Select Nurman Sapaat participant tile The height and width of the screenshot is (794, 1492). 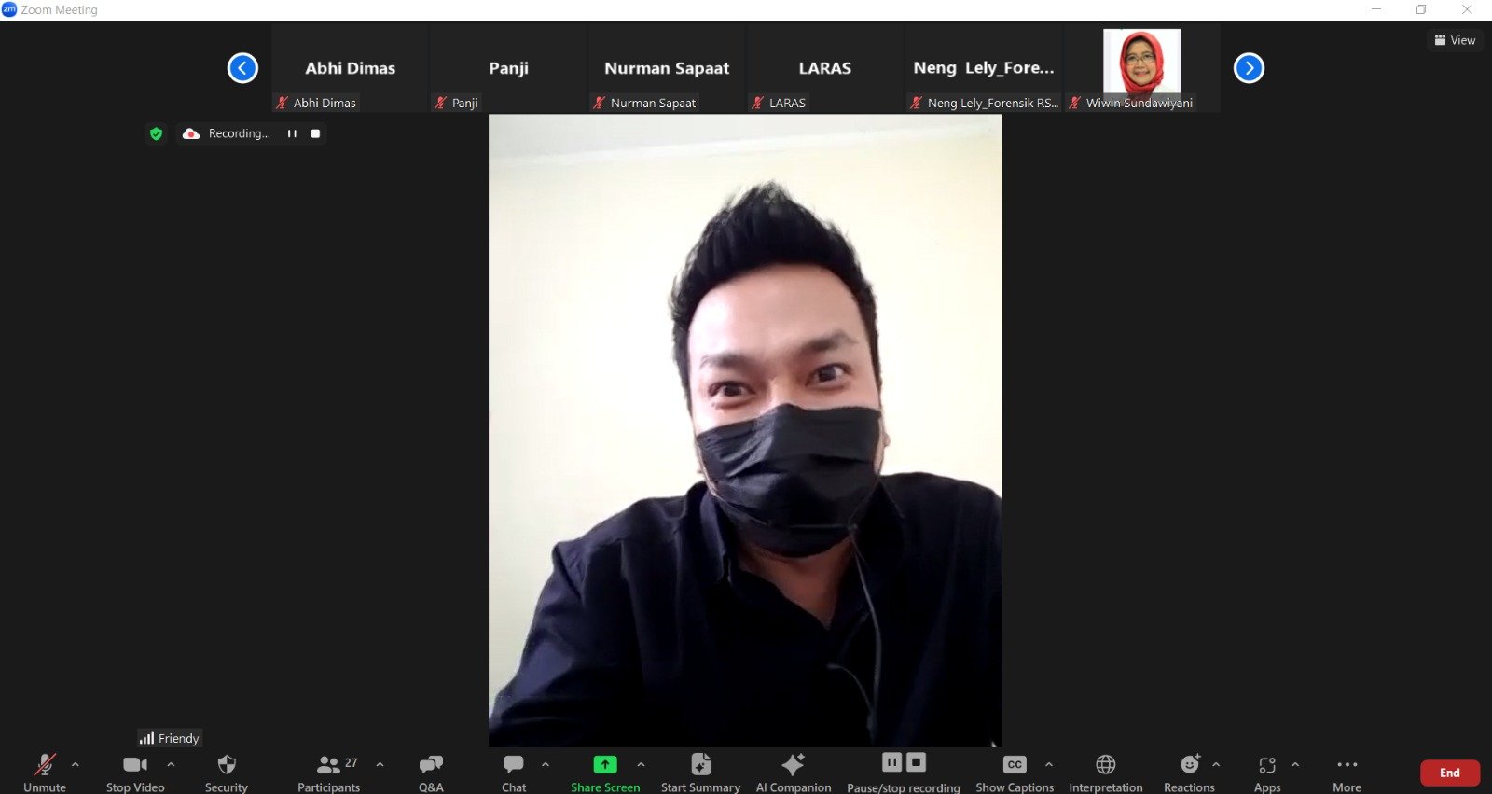click(x=667, y=69)
